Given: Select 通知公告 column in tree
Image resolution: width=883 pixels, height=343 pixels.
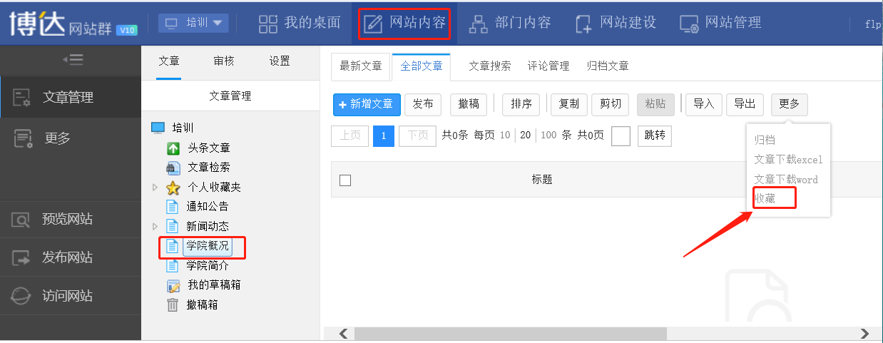Looking at the screenshot, I should point(208,207).
